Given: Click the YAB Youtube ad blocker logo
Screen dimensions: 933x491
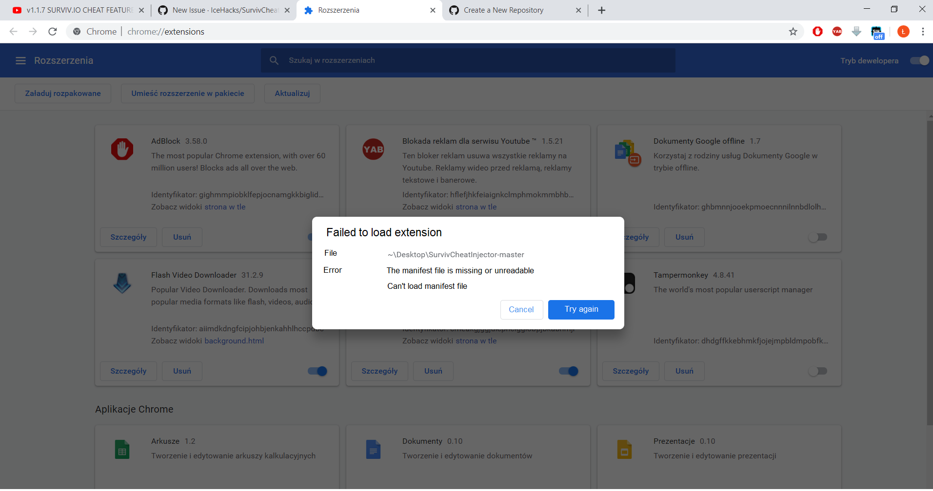Looking at the screenshot, I should pos(373,149).
